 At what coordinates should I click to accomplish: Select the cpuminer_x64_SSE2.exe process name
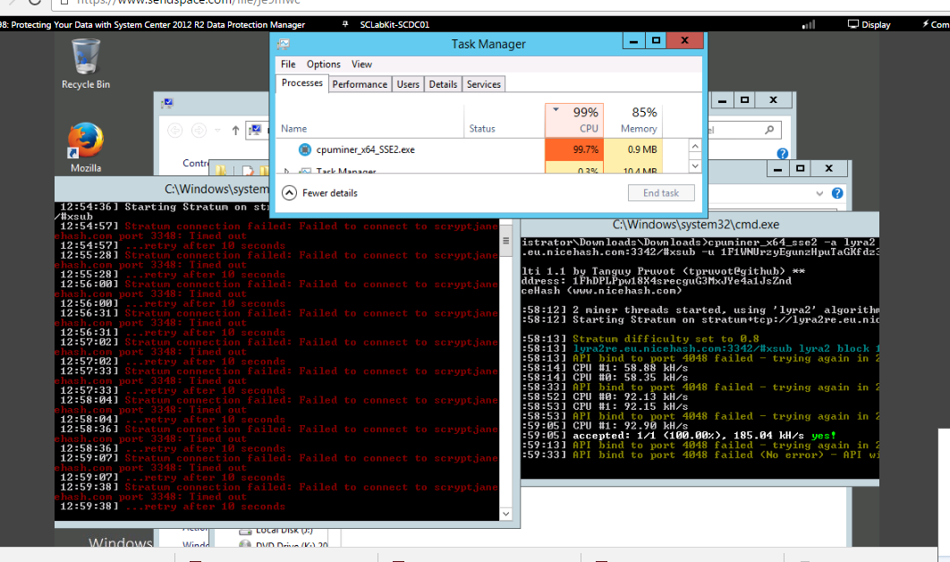365,149
